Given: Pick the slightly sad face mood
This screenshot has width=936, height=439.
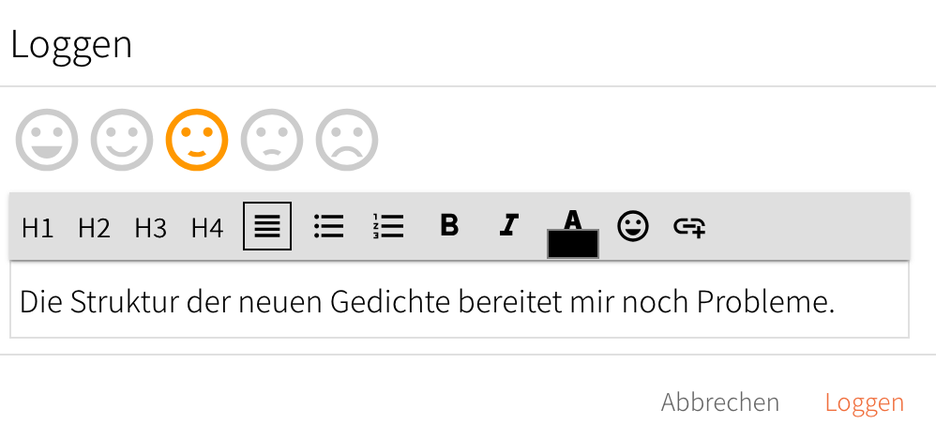Looking at the screenshot, I should tap(272, 140).
